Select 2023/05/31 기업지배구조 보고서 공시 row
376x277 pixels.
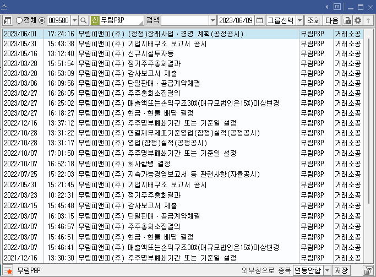pyautogui.click(x=183, y=44)
